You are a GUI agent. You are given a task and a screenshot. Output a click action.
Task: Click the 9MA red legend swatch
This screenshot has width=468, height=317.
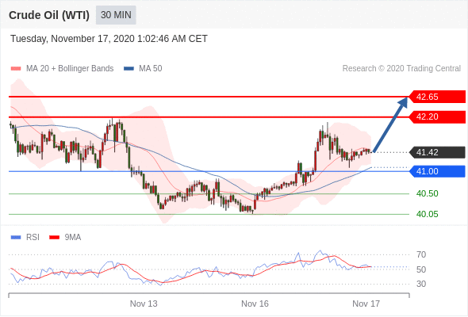(54, 238)
